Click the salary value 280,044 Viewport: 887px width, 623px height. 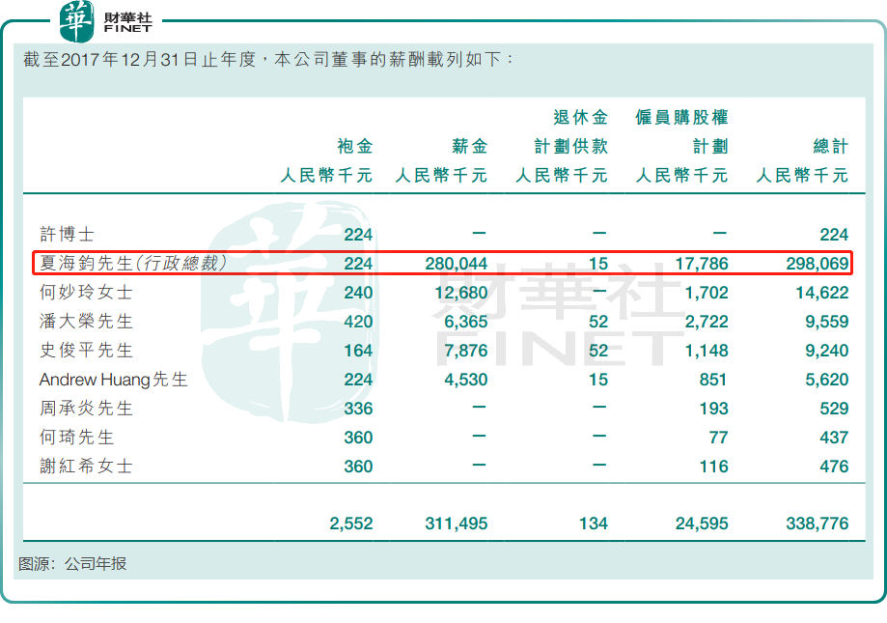(456, 264)
